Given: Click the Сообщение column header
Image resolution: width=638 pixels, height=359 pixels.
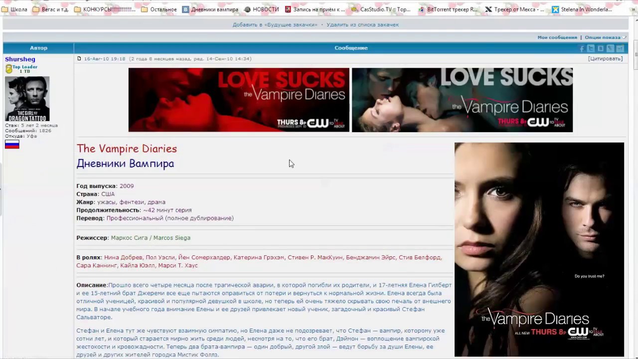Looking at the screenshot, I should (x=351, y=48).
